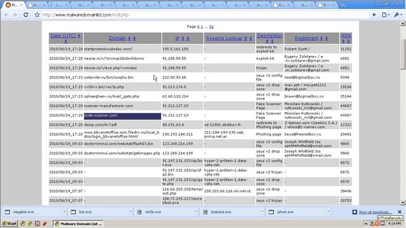Viewport: 406px width, 228px height.
Task: Click the Reverse Lookup header link
Action: (224, 38)
